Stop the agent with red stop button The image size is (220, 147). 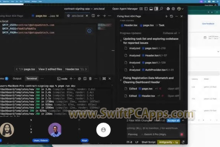182,134
